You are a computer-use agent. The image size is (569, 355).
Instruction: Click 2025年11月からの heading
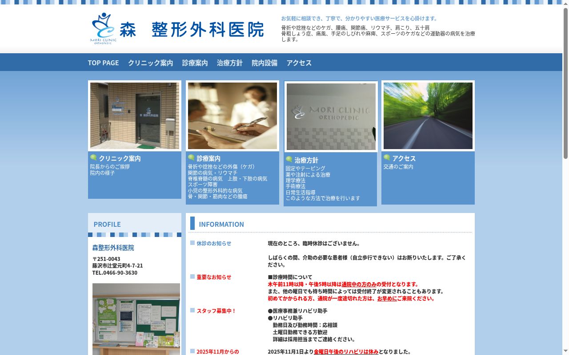point(218,352)
